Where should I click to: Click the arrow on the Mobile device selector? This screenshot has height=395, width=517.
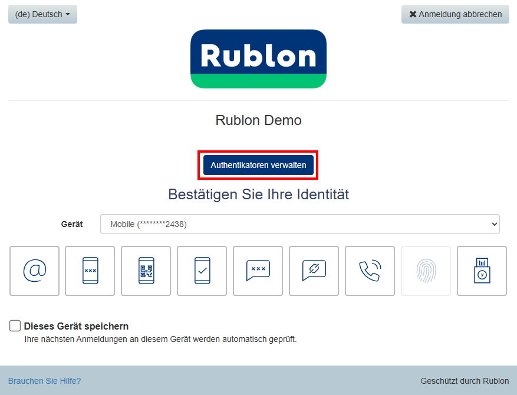point(493,224)
